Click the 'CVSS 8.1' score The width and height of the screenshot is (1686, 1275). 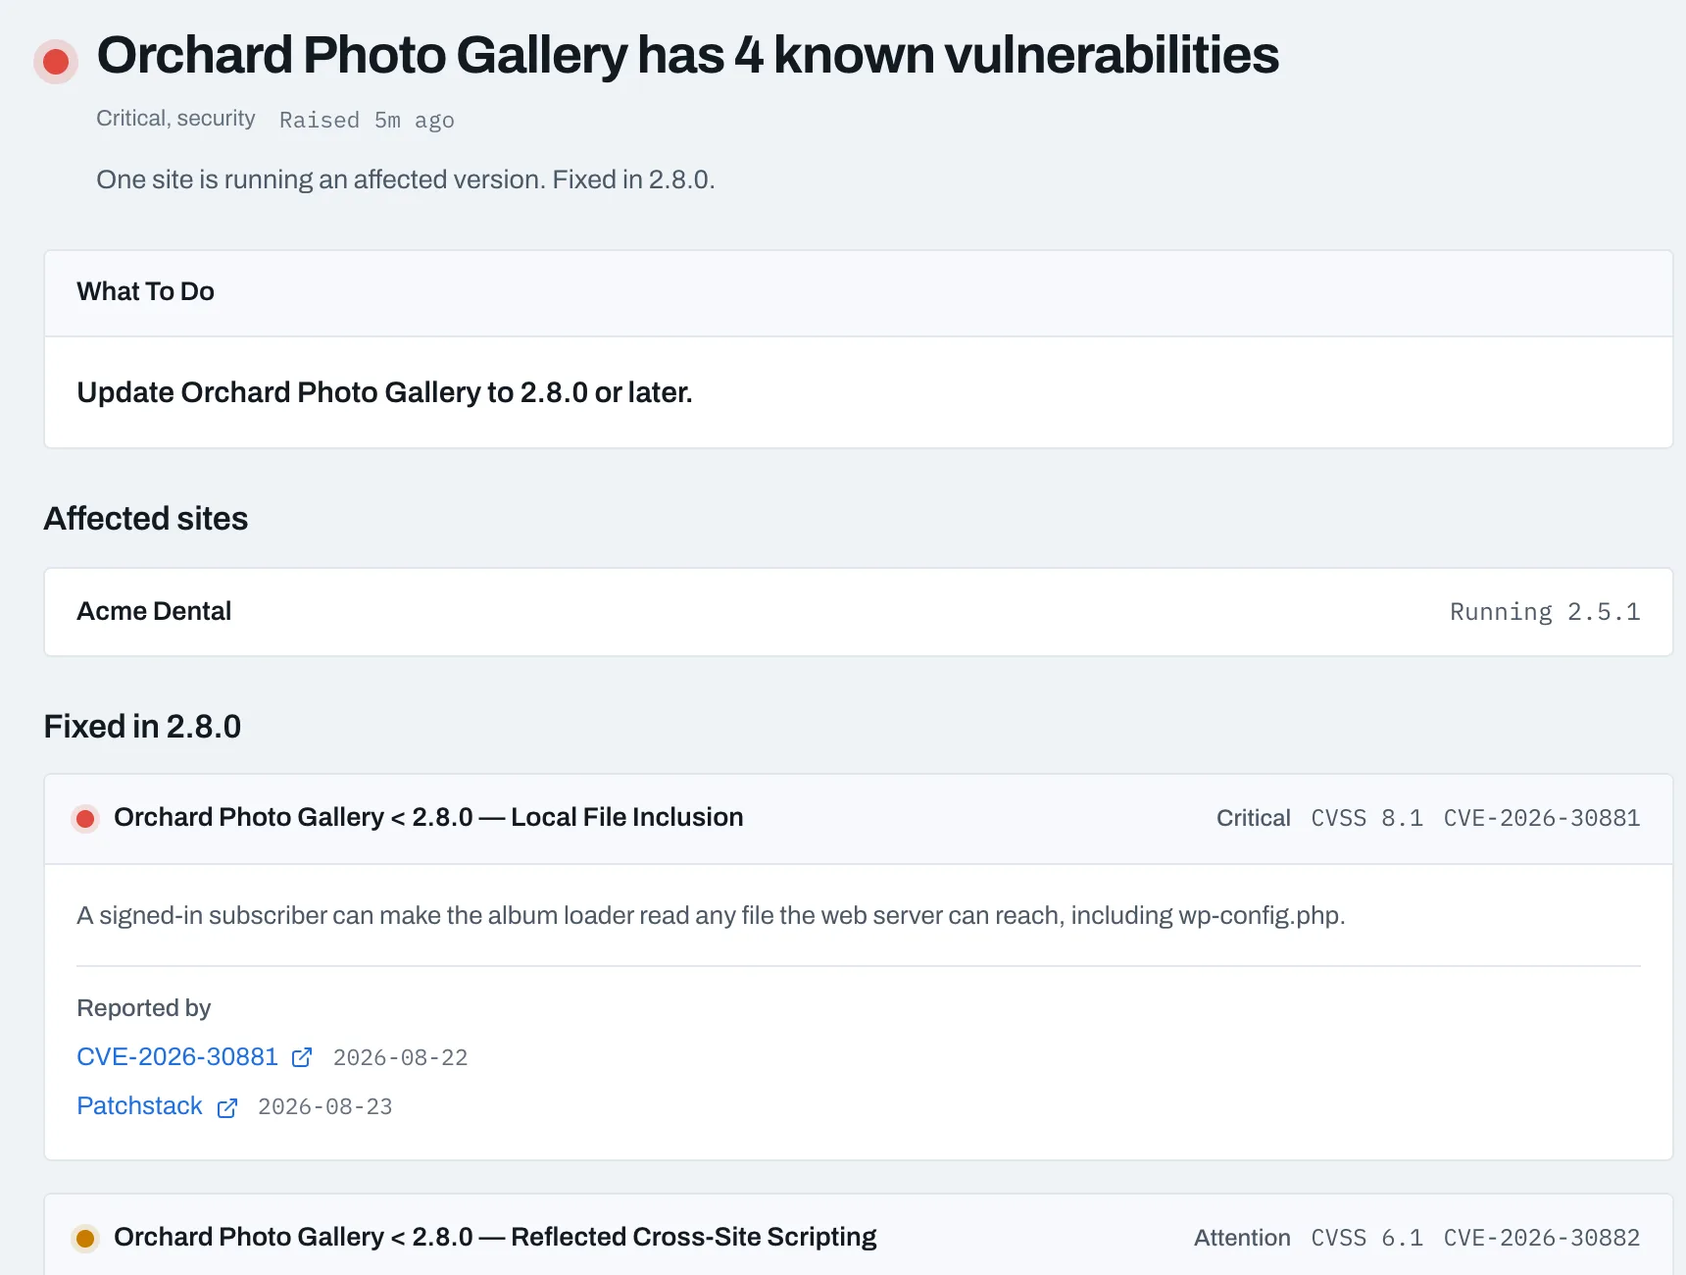[1367, 818]
